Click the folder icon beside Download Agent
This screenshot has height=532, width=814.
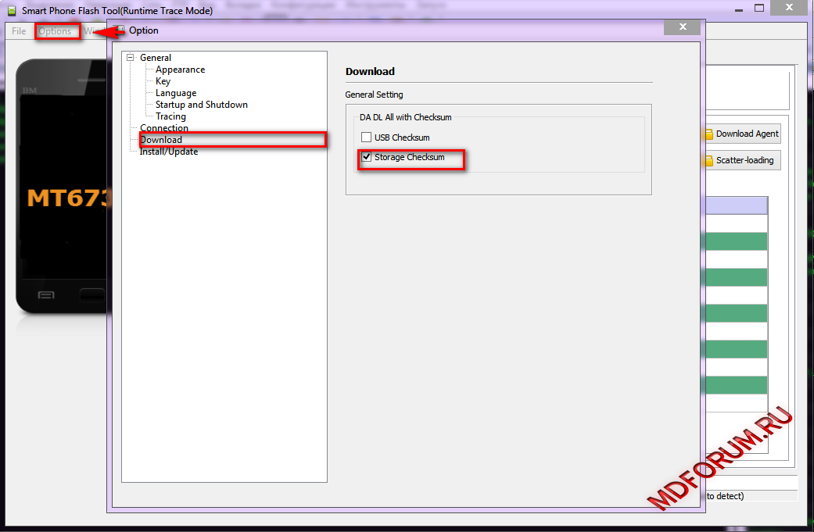(x=708, y=134)
